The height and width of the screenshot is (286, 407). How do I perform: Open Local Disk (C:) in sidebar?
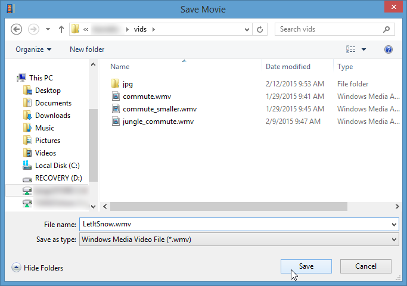tap(57, 166)
